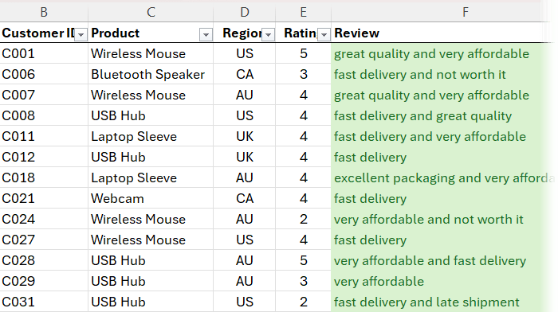The image size is (558, 312).
Task: Click USB Hub cell in C012 row
Action: tap(151, 157)
